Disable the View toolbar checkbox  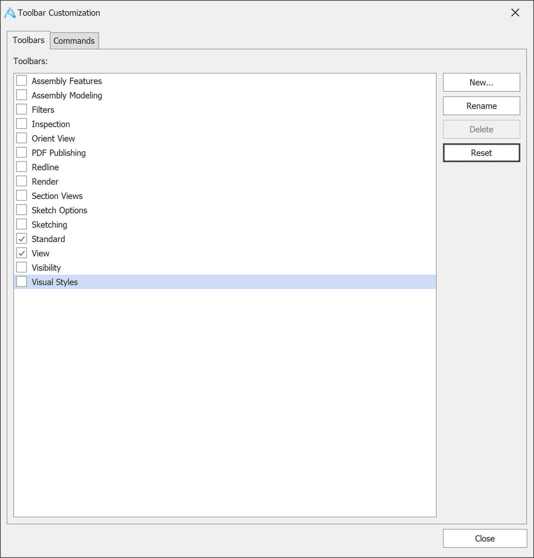tap(21, 253)
